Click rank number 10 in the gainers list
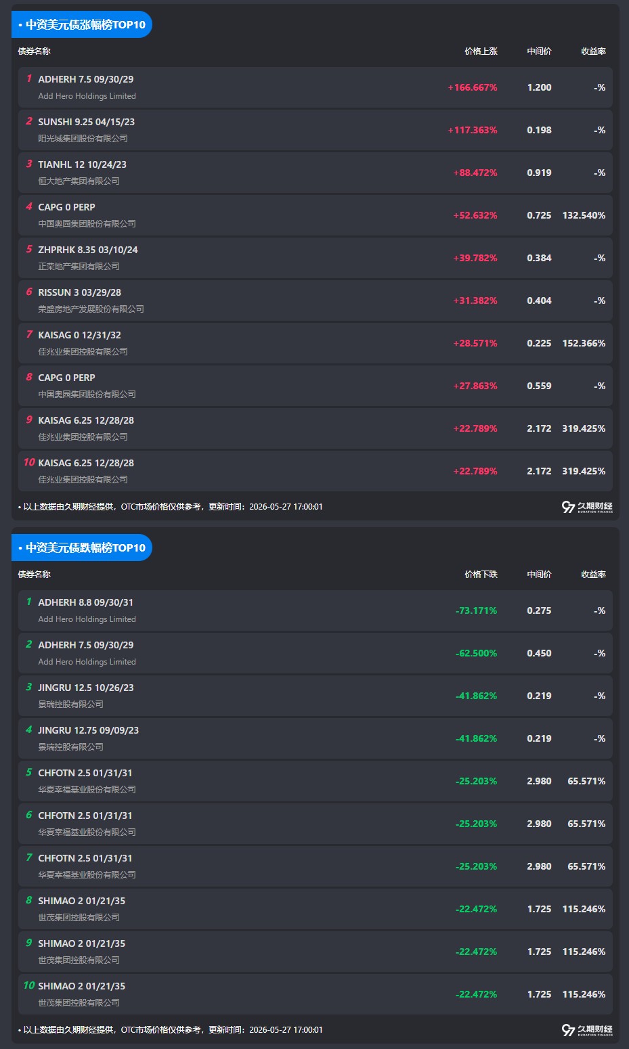Screen dimensions: 629x1049 pyautogui.click(x=29, y=462)
